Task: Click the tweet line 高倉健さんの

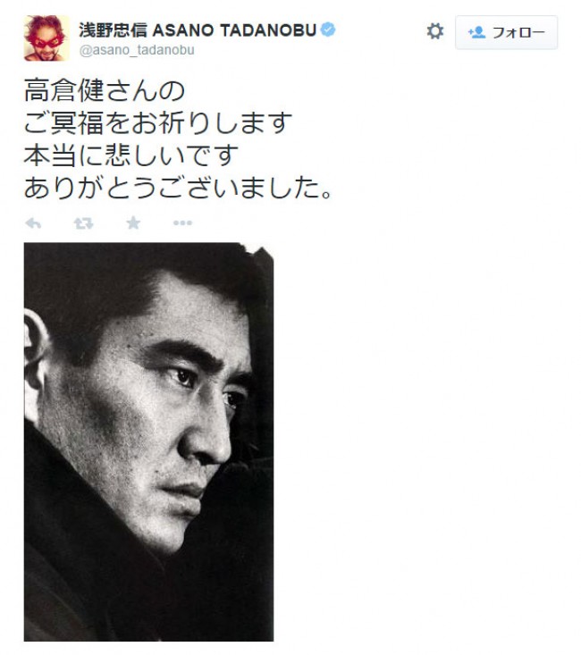Action: click(105, 90)
